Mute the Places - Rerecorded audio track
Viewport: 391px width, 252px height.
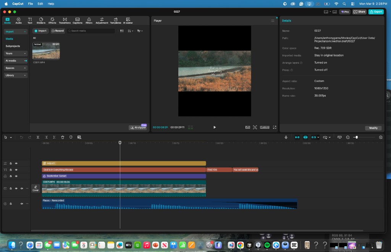[x=21, y=203]
